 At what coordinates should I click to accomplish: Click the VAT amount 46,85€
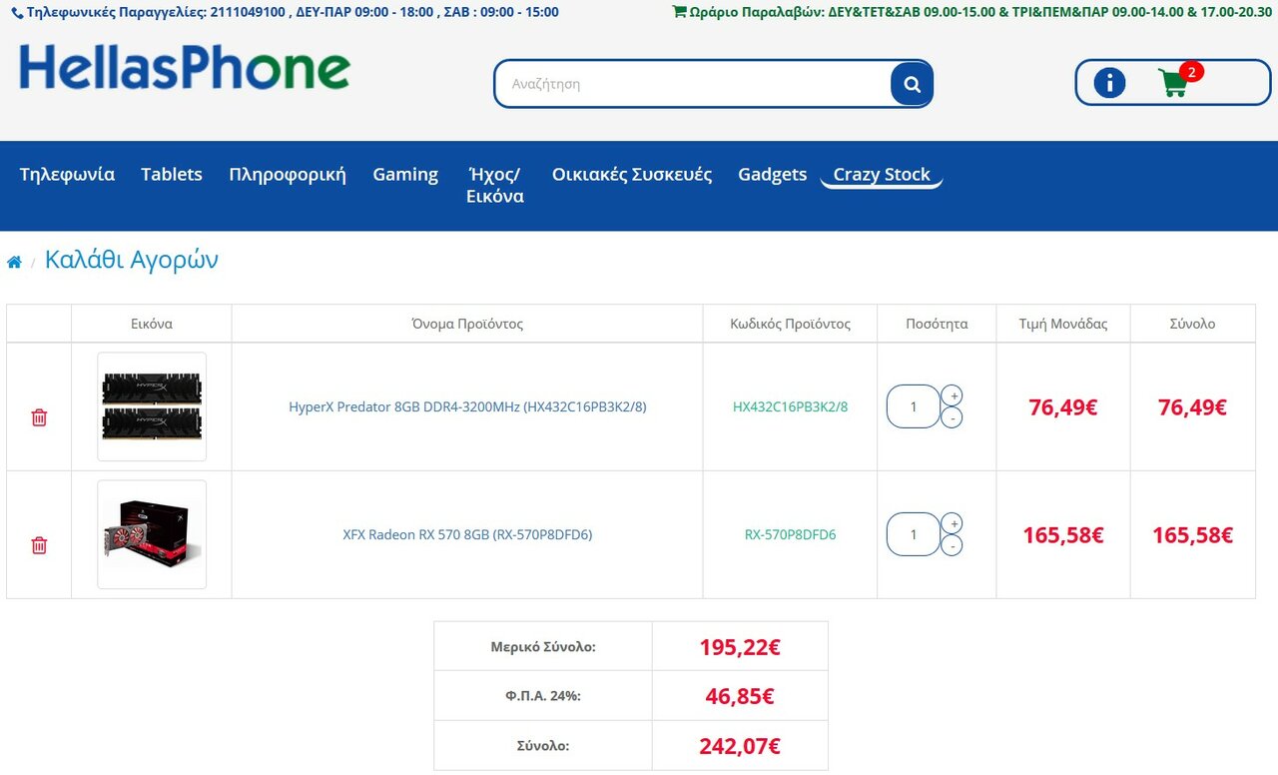(x=740, y=696)
